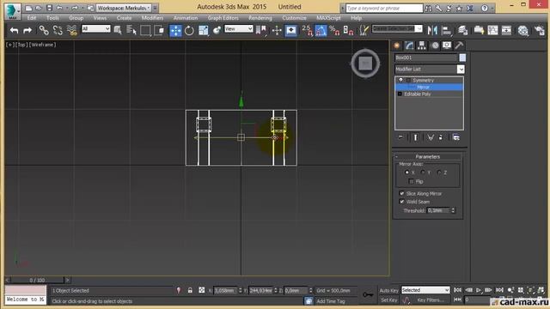Open Named Selection Sets dropdown
The height and width of the screenshot is (309, 550).
[397, 28]
